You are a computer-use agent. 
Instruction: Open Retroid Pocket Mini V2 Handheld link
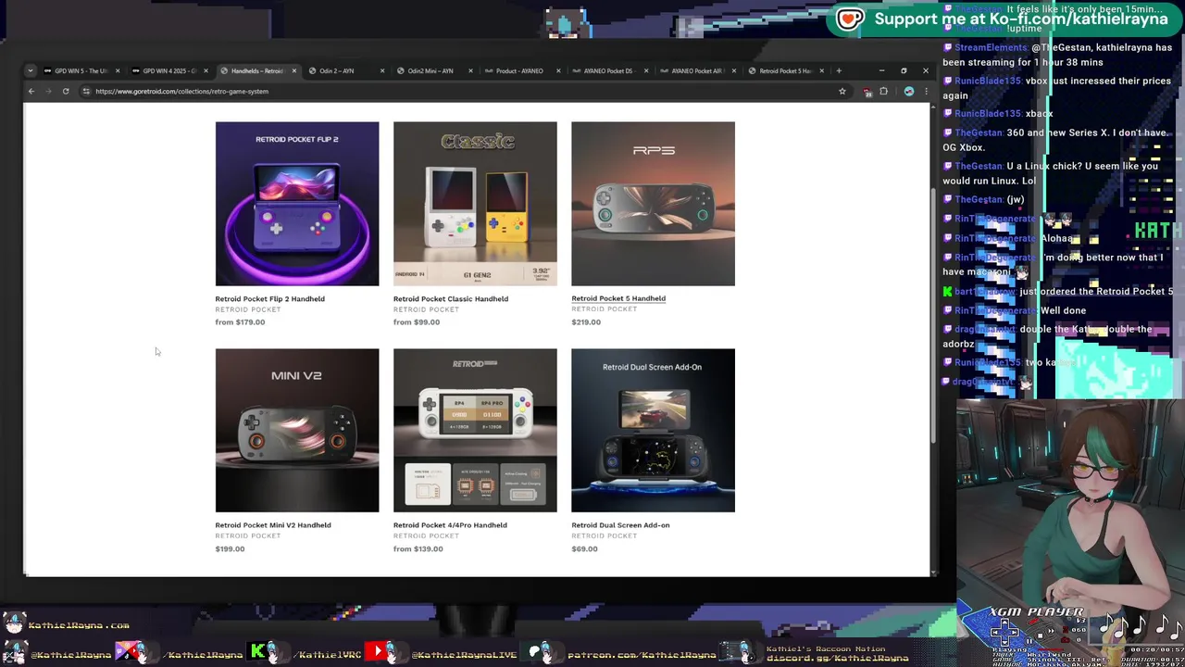tap(273, 525)
